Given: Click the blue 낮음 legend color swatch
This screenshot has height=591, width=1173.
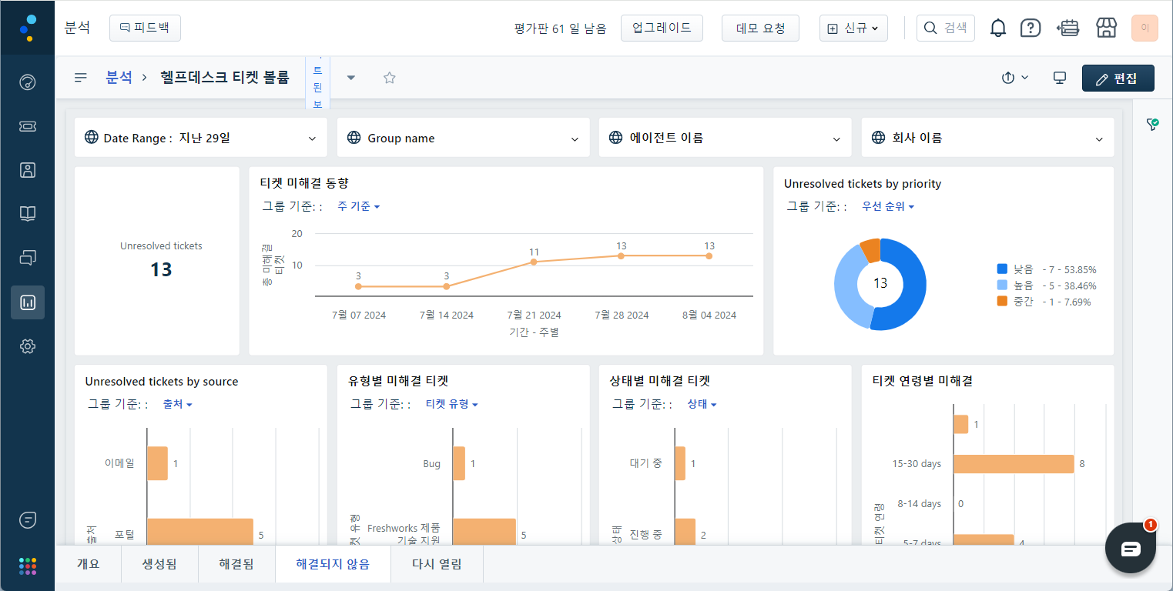Looking at the screenshot, I should click(1002, 269).
